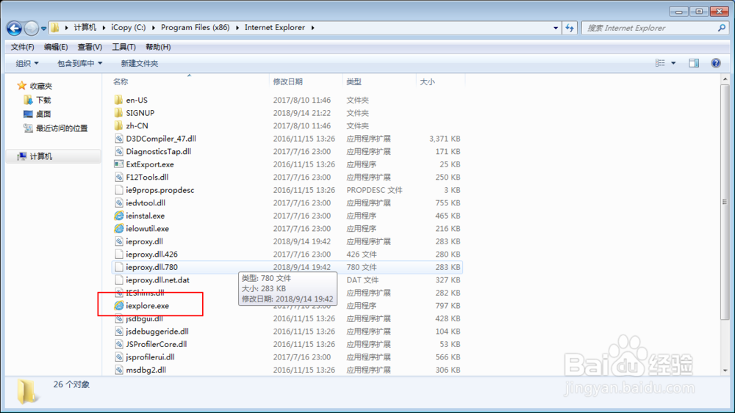Image resolution: width=735 pixels, height=413 pixels.
Task: Open the 帮助(H) menu
Action: (158, 47)
